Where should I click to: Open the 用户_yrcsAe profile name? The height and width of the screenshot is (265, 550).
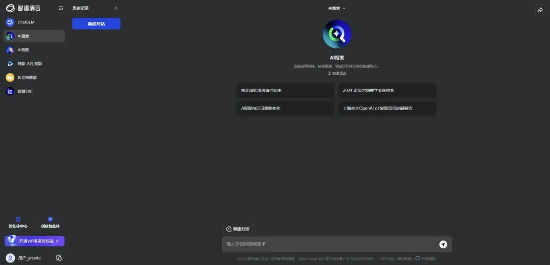(30, 258)
